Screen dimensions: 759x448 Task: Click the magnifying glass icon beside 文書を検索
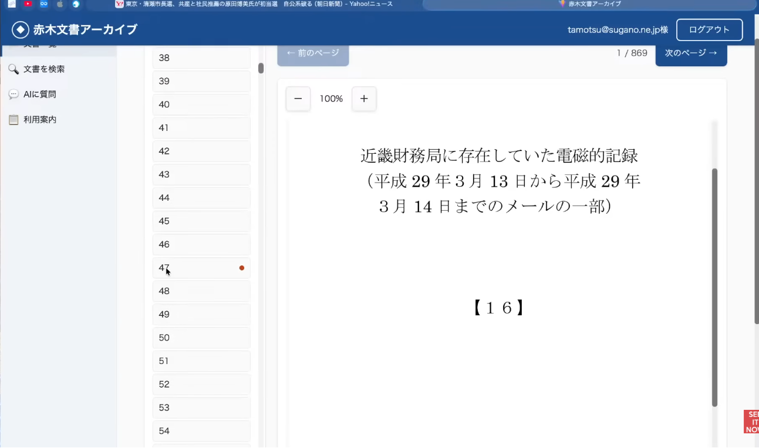14,69
